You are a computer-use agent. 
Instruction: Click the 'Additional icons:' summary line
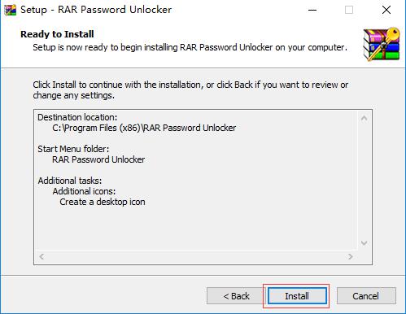(x=84, y=191)
